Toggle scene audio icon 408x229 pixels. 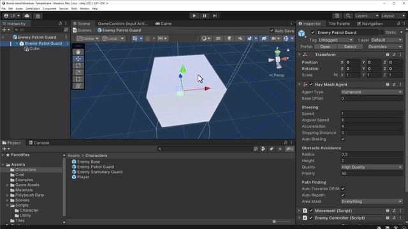click(240, 38)
